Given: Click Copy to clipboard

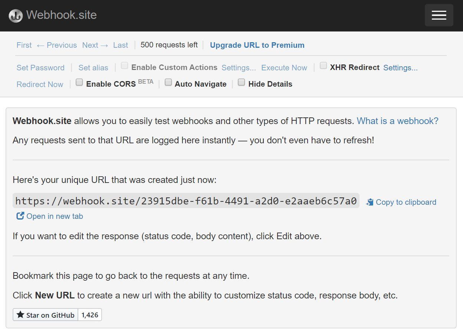Looking at the screenshot, I should 406,202.
